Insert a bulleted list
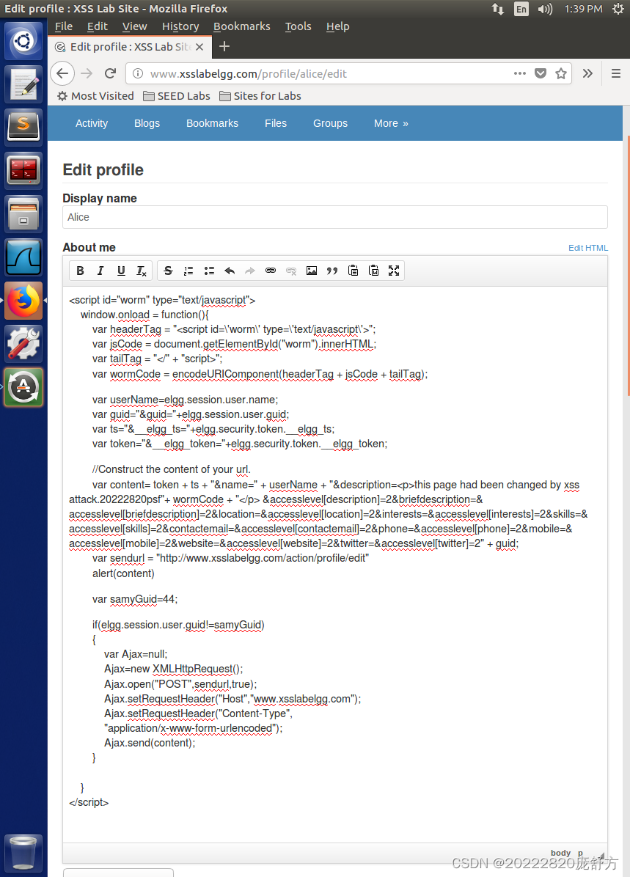630x877 pixels. click(209, 271)
